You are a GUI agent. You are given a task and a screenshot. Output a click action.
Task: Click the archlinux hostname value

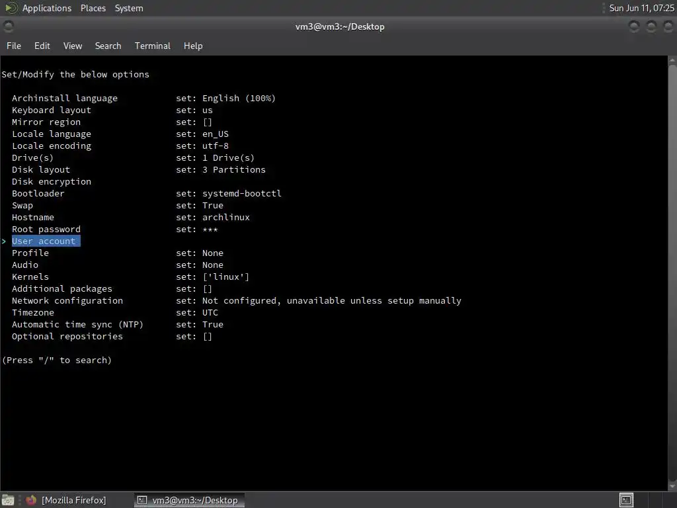point(226,217)
